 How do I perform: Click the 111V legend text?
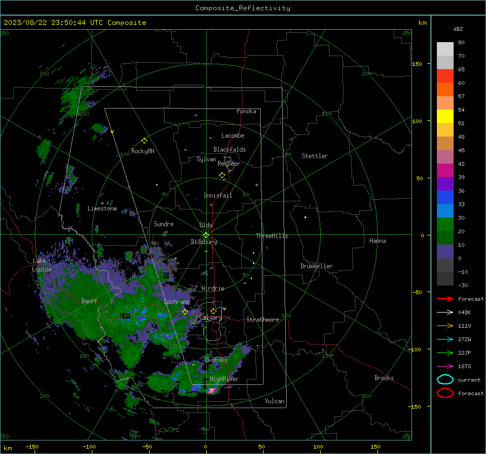point(464,326)
